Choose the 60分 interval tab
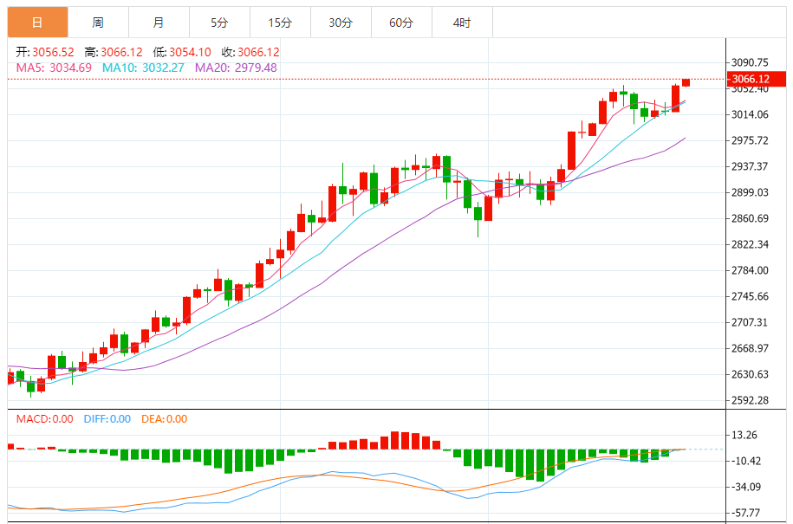 click(x=401, y=22)
